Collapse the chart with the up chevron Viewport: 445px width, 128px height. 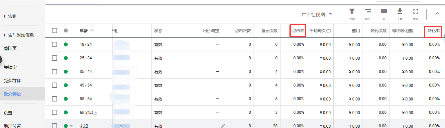pyautogui.click(x=437, y=14)
